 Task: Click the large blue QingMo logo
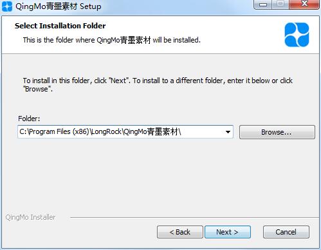tap(297, 35)
